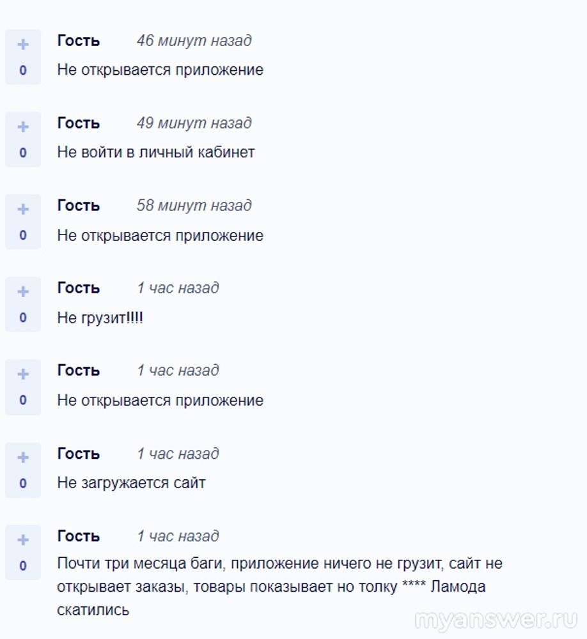Click the comment text "Не войти в личный кабинет"
Image resolution: width=587 pixels, height=639 pixels.
tap(156, 153)
